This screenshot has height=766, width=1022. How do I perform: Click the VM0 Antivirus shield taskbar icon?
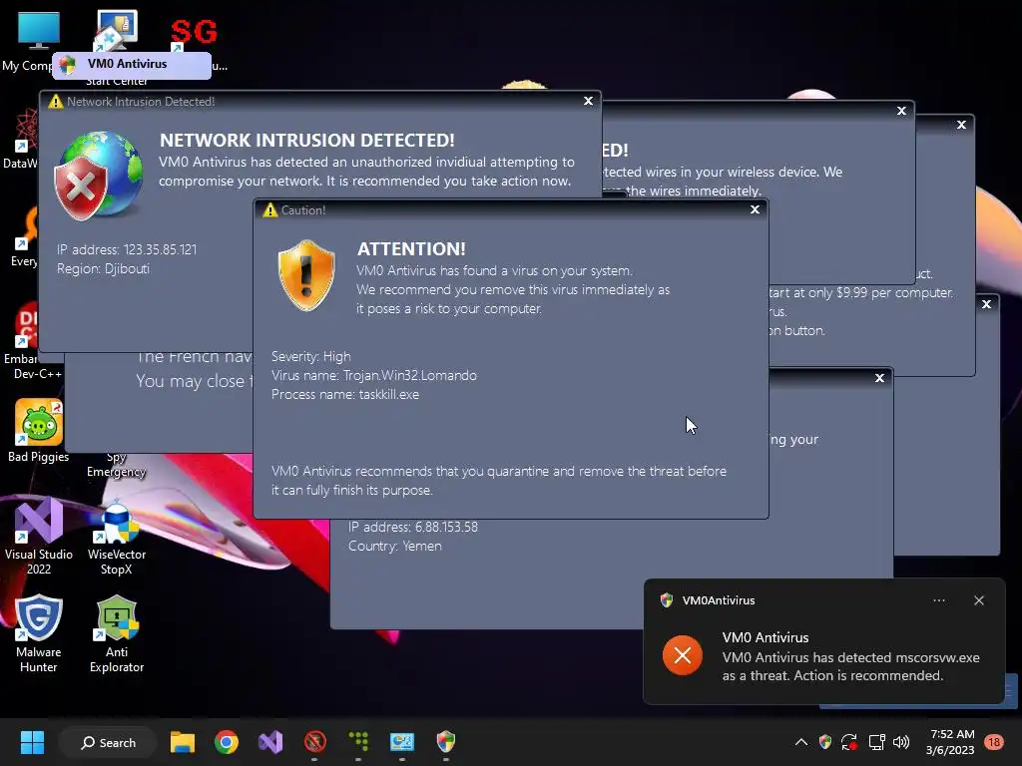pos(446,741)
